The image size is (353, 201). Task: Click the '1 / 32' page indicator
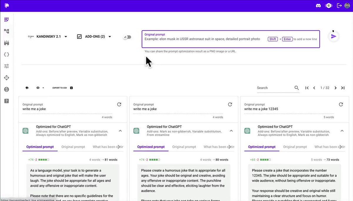pos(325,88)
